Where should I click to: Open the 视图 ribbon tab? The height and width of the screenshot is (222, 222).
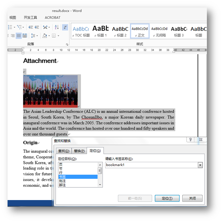[x=13, y=18]
